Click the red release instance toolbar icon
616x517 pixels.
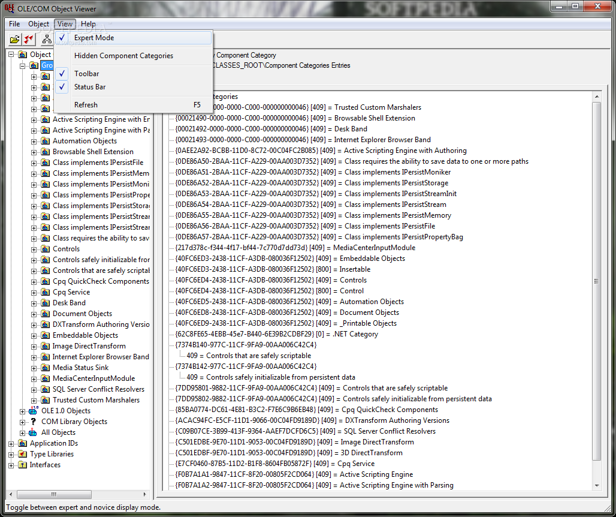pos(29,39)
